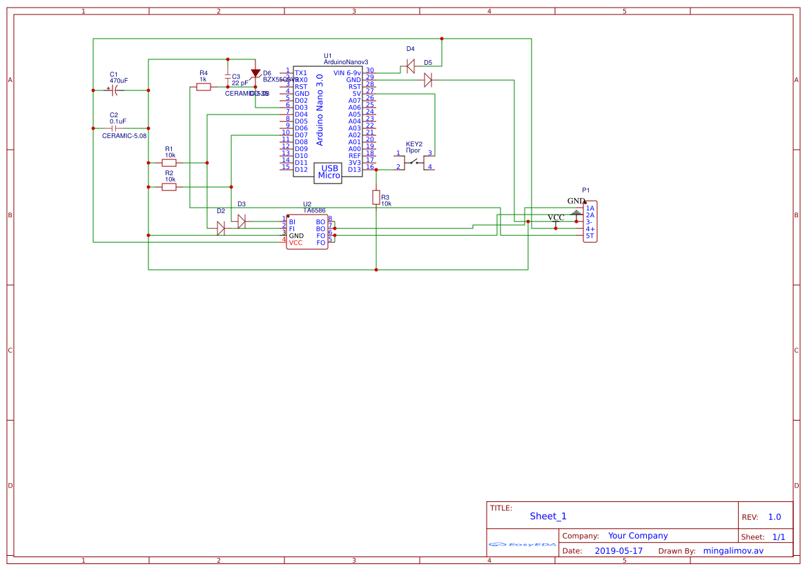Click the diode D4 symbol
This screenshot has width=807, height=571.
[410, 67]
